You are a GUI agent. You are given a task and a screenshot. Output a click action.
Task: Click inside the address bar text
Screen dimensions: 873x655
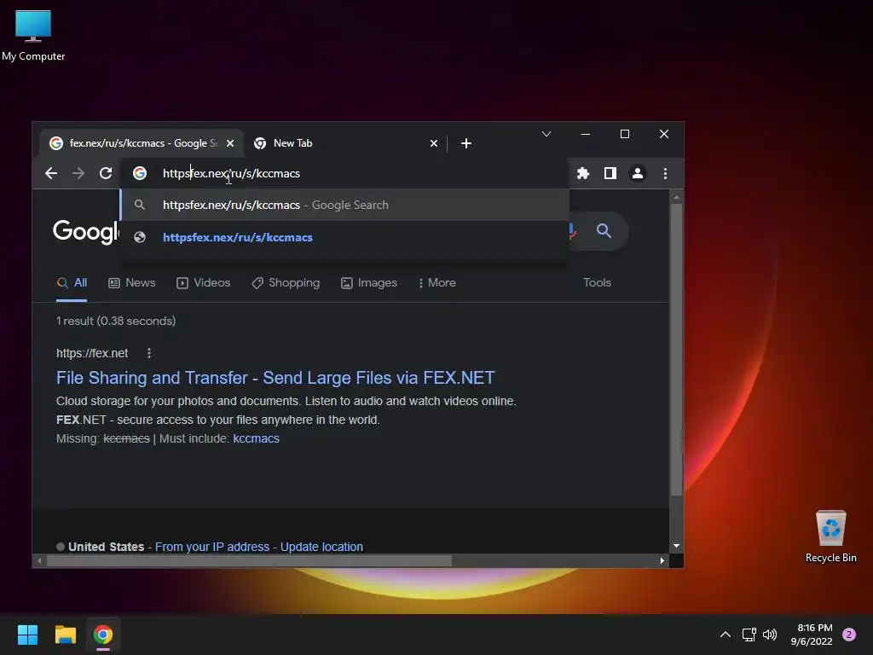(231, 173)
